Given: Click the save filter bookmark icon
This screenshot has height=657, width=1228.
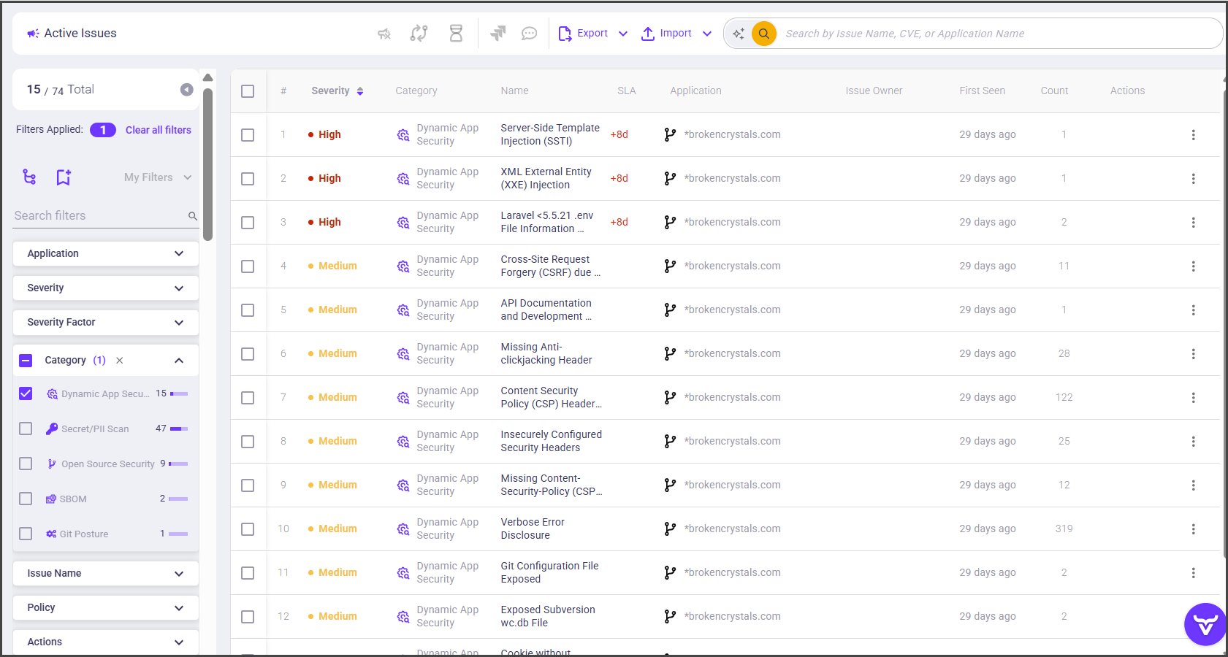Looking at the screenshot, I should (x=64, y=177).
